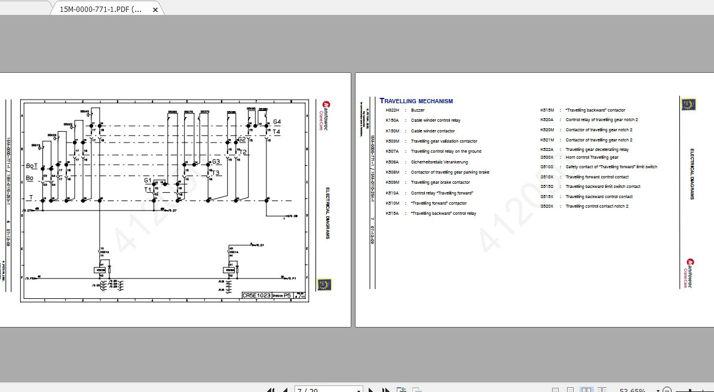Click the 'BoT' label on the schematic
The height and width of the screenshot is (392, 714).
pyautogui.click(x=32, y=166)
